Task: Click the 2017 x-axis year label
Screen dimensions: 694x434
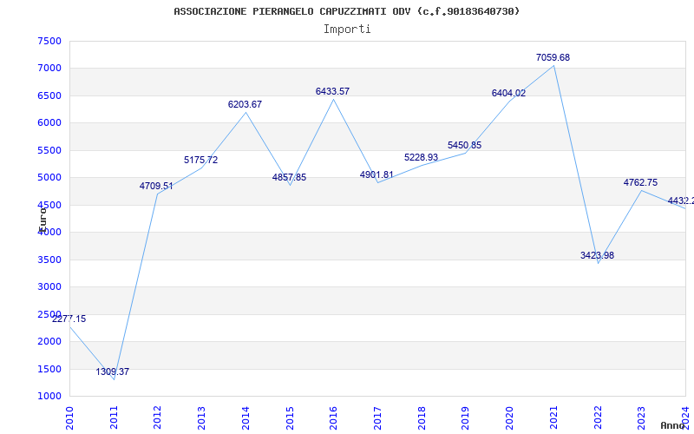Action: tap(377, 418)
